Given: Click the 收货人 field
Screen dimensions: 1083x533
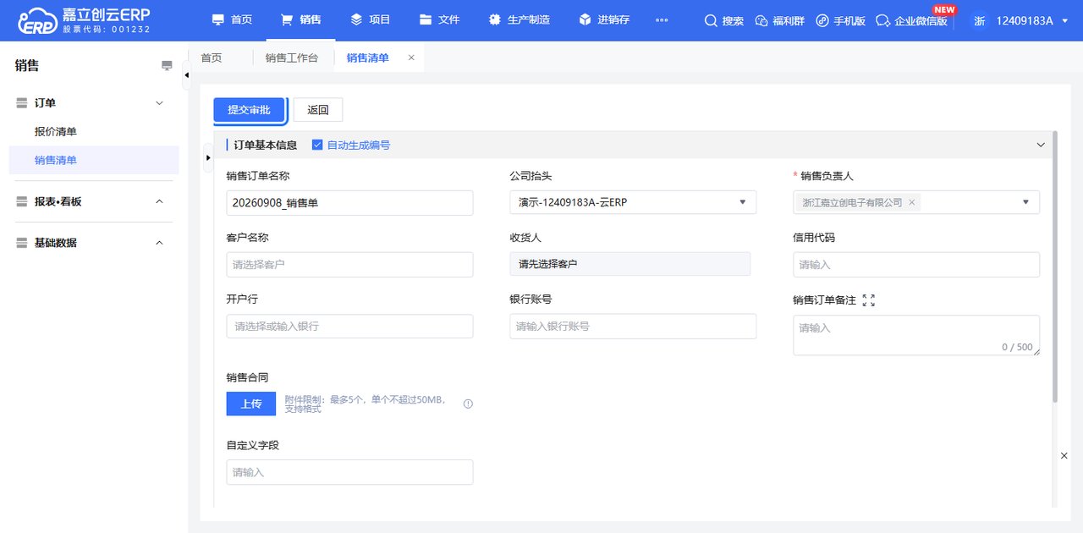Looking at the screenshot, I should point(629,264).
